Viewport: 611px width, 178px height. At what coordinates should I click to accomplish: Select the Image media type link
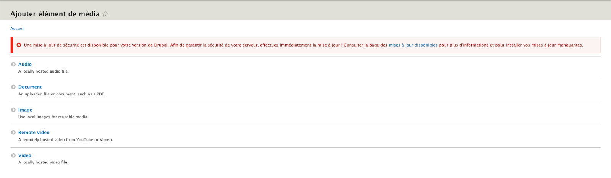click(x=25, y=110)
